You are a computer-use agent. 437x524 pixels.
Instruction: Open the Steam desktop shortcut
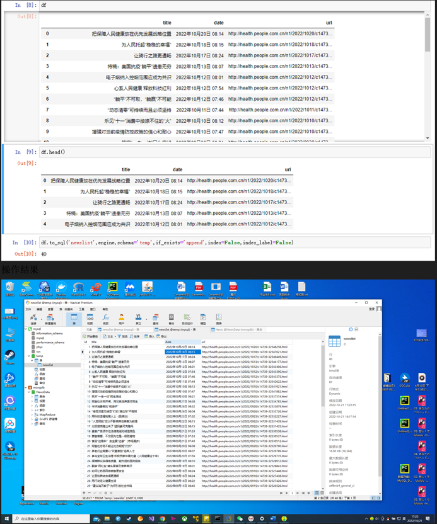tap(9, 357)
